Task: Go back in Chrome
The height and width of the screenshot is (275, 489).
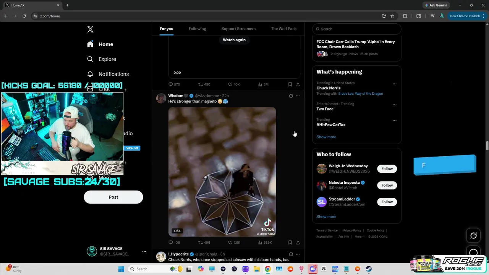Action: (x=6, y=16)
